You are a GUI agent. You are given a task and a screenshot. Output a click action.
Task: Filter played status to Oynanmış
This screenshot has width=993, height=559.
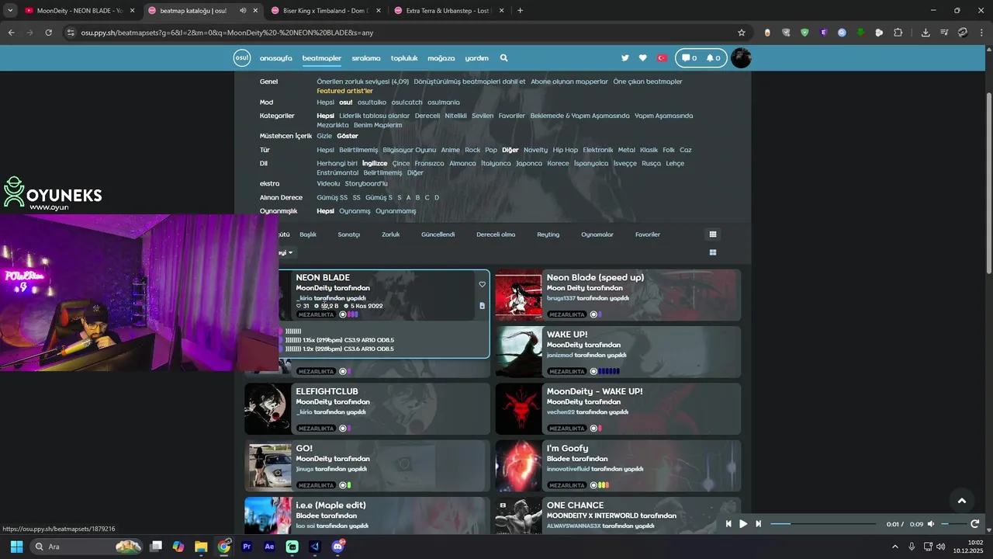pos(355,211)
